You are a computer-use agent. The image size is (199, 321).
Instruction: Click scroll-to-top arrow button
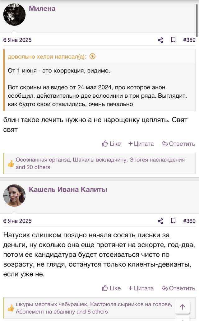click(183, 307)
